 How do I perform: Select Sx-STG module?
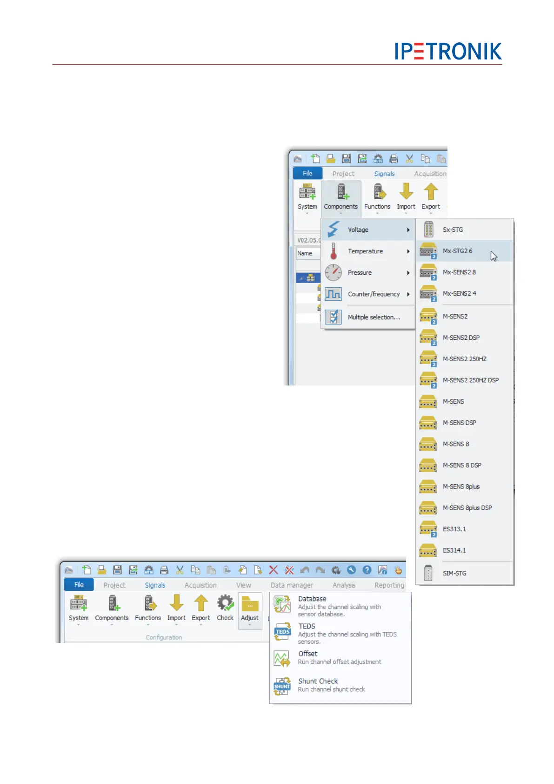465,230
